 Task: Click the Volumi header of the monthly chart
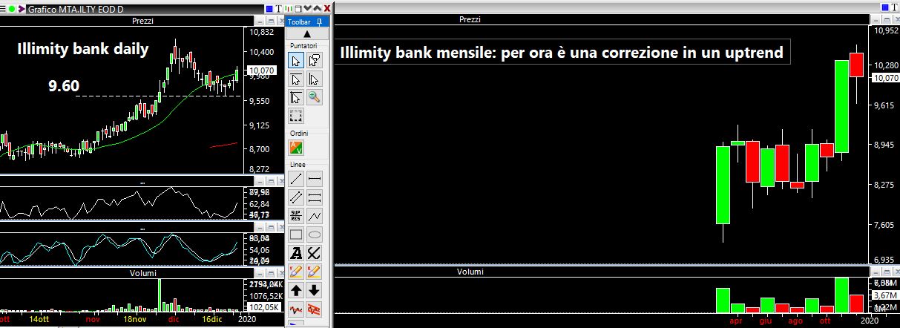[470, 272]
